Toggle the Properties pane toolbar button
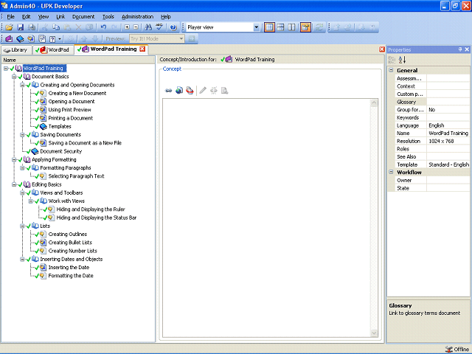This screenshot has height=354, width=472. point(305,27)
